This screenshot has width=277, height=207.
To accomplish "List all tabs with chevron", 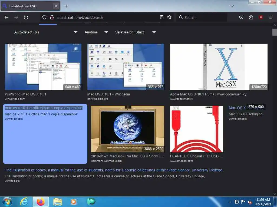I will click(x=232, y=6).
